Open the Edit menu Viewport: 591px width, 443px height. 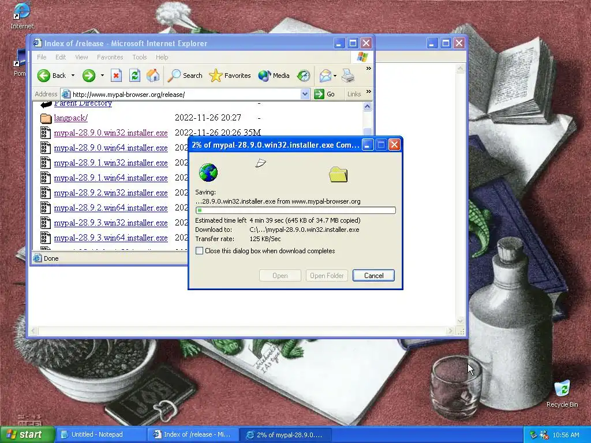coord(60,57)
